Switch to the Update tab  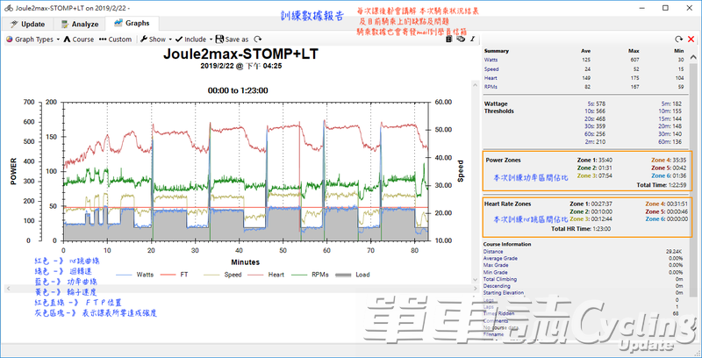click(x=27, y=25)
